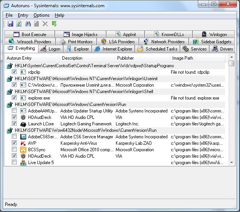Viewport: 240px width, 212px height.
Task: Switch to the Internet Explorer tab
Action: coord(113,49)
